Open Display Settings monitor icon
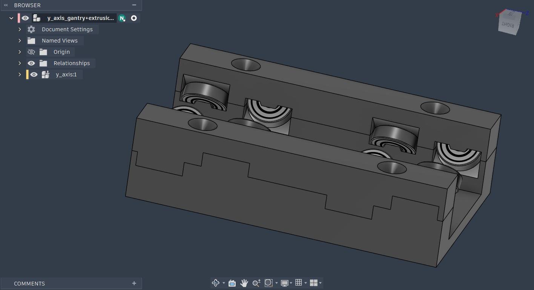The height and width of the screenshot is (290, 534). pos(285,283)
